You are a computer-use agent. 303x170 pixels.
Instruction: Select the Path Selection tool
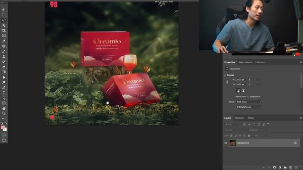click(4, 98)
